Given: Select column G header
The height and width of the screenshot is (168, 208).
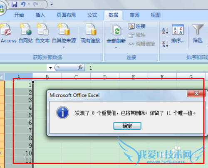Looking at the screenshot, I should pos(191,77).
